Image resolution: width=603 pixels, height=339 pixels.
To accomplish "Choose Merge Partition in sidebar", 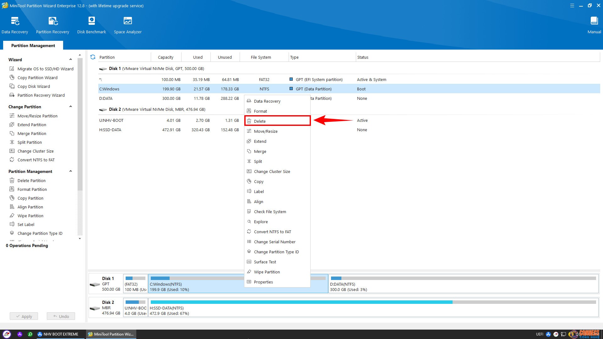I will (28, 133).
